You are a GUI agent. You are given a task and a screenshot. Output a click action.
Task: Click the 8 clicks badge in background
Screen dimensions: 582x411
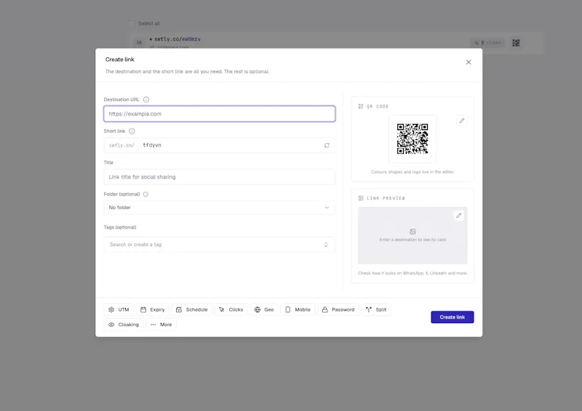tap(487, 43)
